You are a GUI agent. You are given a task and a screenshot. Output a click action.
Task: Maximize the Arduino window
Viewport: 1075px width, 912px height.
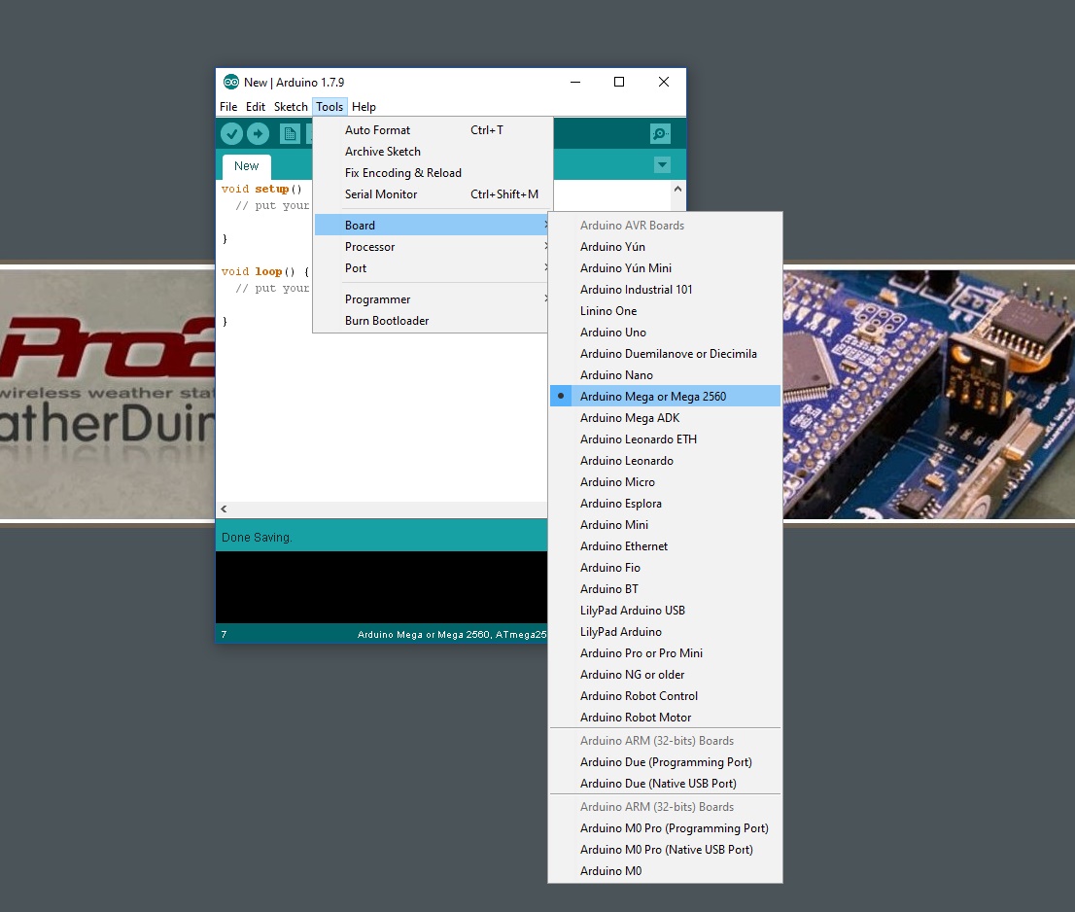[x=619, y=83]
